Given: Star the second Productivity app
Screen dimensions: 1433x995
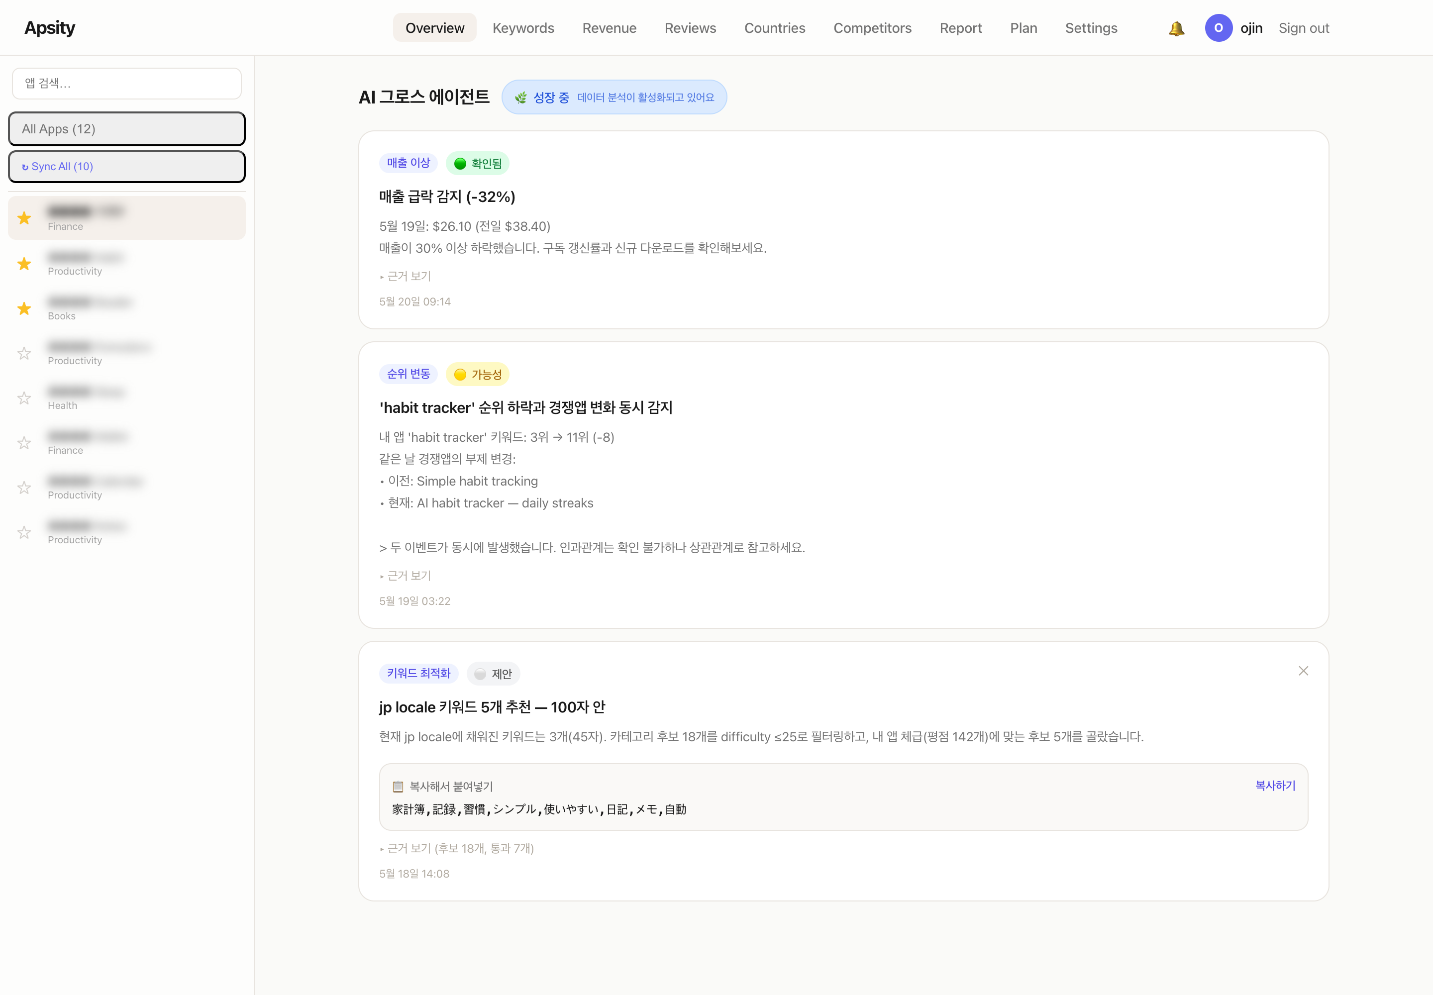Looking at the screenshot, I should 24,354.
